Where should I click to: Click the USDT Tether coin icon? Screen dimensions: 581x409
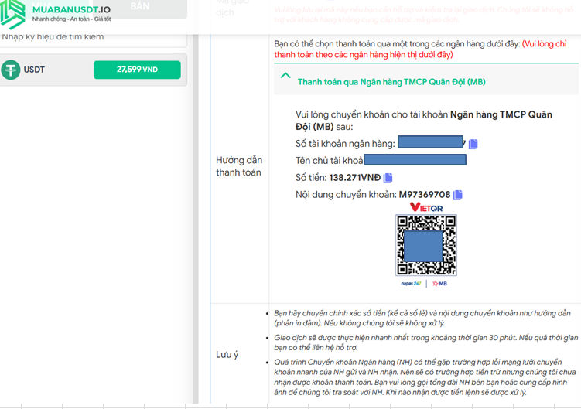[x=11, y=70]
